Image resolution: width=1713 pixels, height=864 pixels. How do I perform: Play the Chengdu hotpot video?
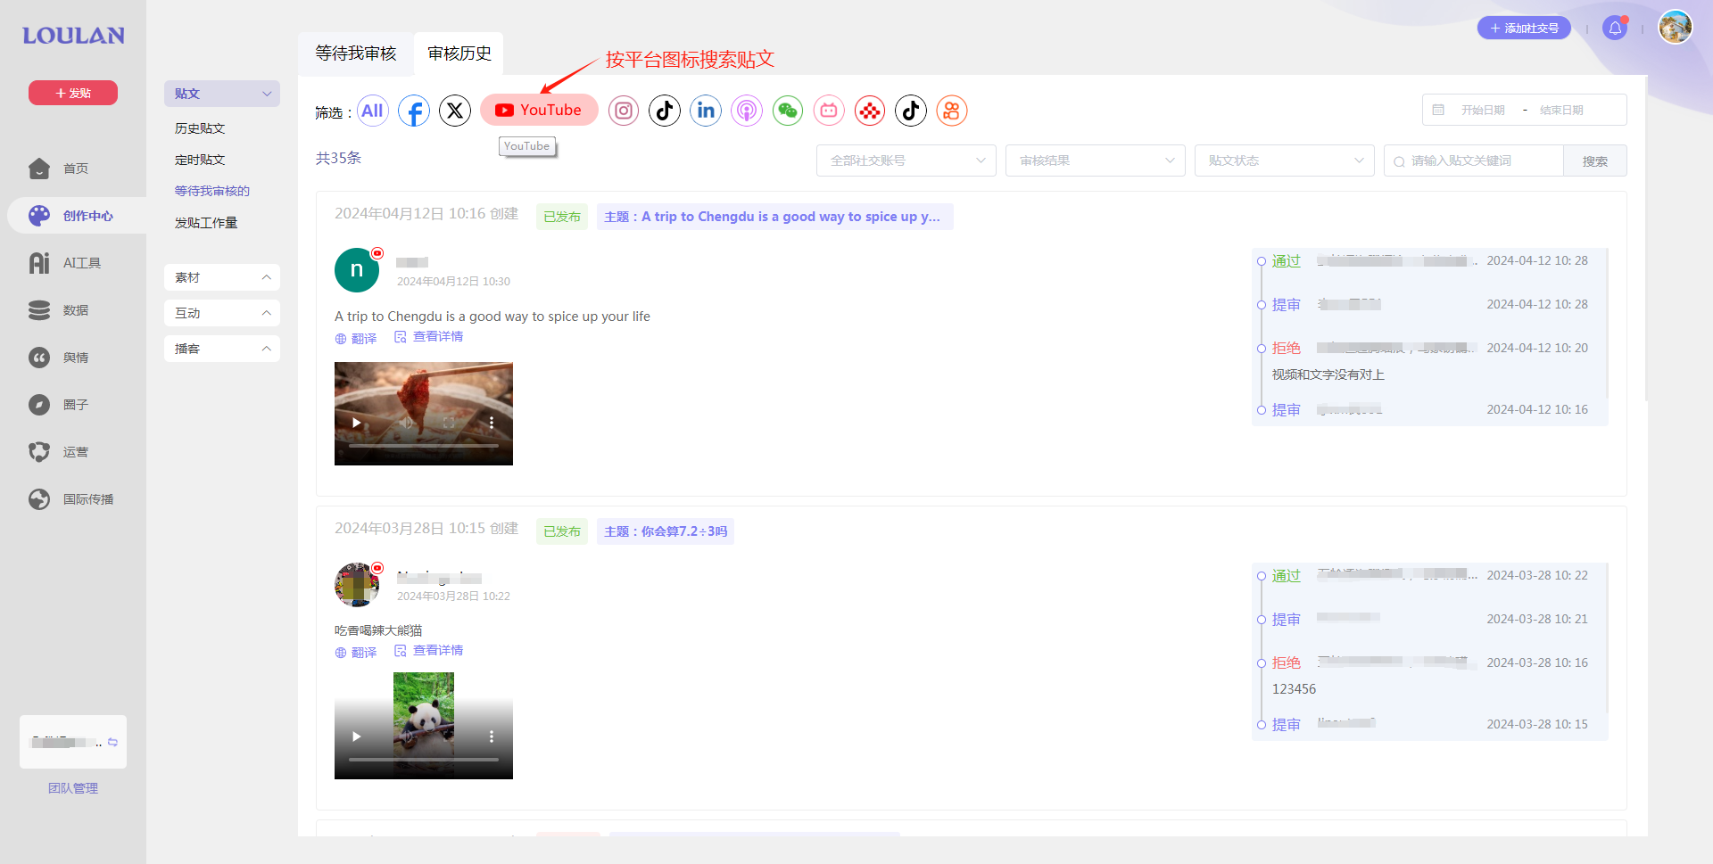tap(357, 423)
